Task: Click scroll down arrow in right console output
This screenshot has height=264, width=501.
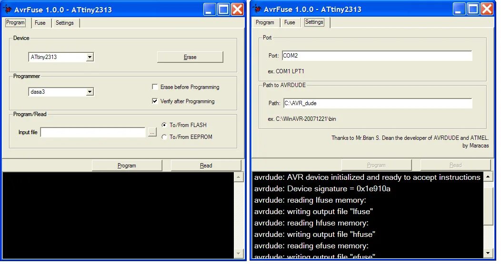Action: [488, 253]
